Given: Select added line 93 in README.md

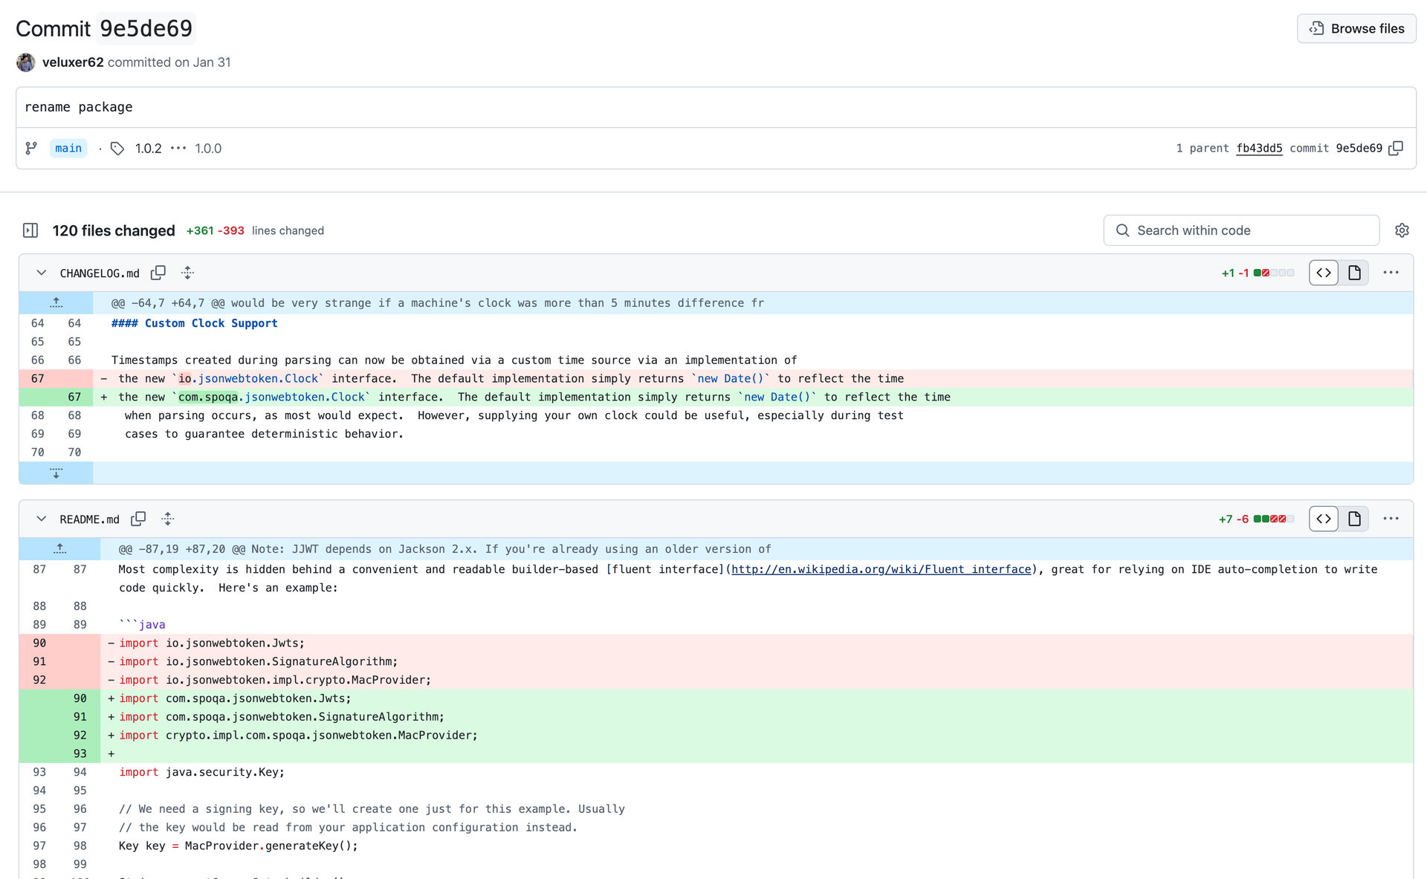Looking at the screenshot, I should tap(80, 753).
